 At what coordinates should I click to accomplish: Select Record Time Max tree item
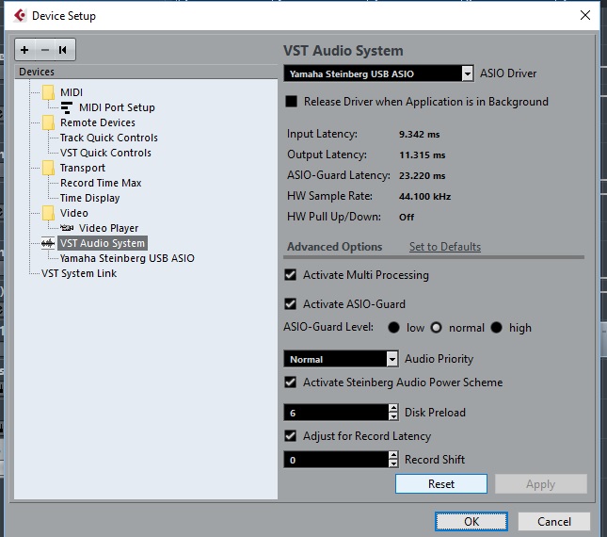pyautogui.click(x=101, y=183)
